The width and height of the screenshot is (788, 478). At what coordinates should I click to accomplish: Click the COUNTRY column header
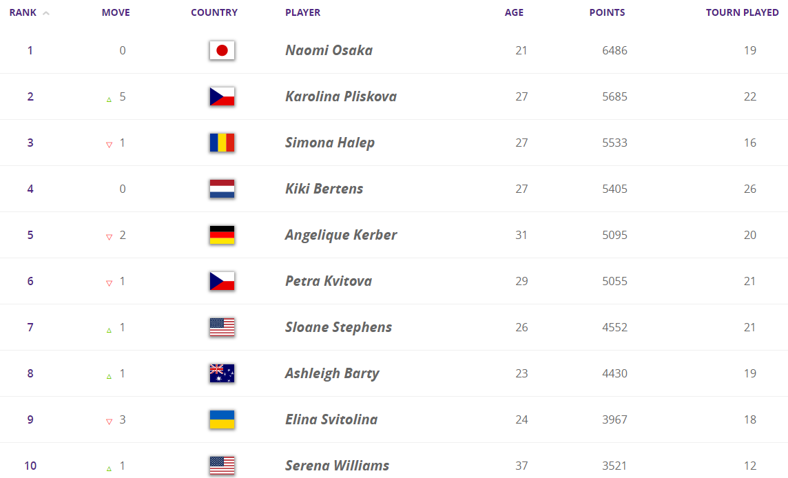[x=214, y=12]
